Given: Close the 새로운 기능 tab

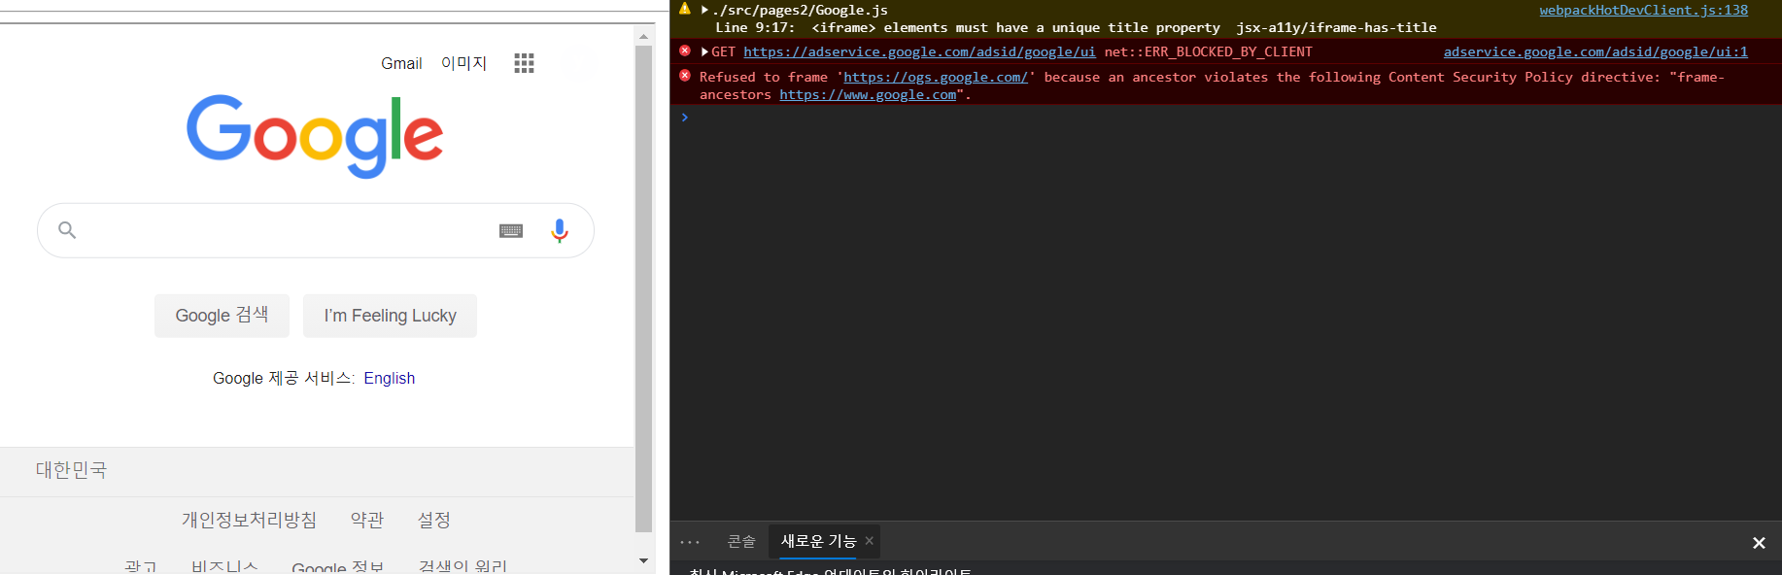Looking at the screenshot, I should pos(869,541).
